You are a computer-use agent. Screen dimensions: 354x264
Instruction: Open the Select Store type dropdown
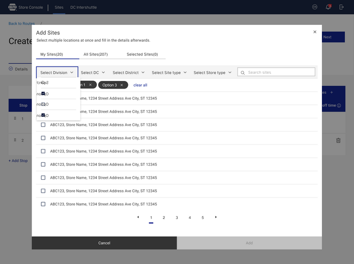click(212, 72)
